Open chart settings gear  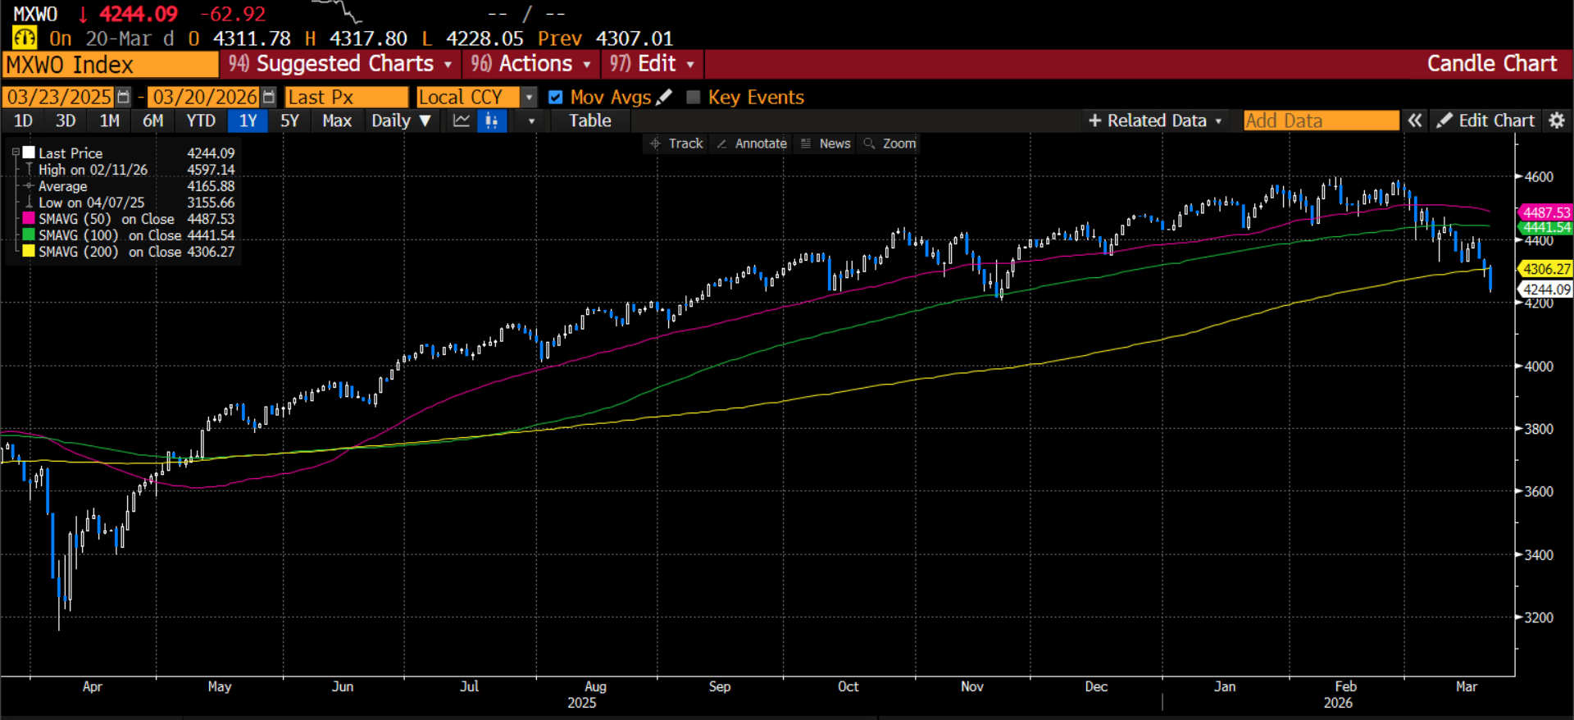pos(1557,121)
